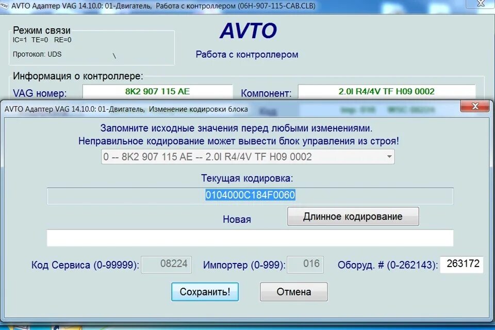Click the Код Сервиса field 08224

coord(167,265)
